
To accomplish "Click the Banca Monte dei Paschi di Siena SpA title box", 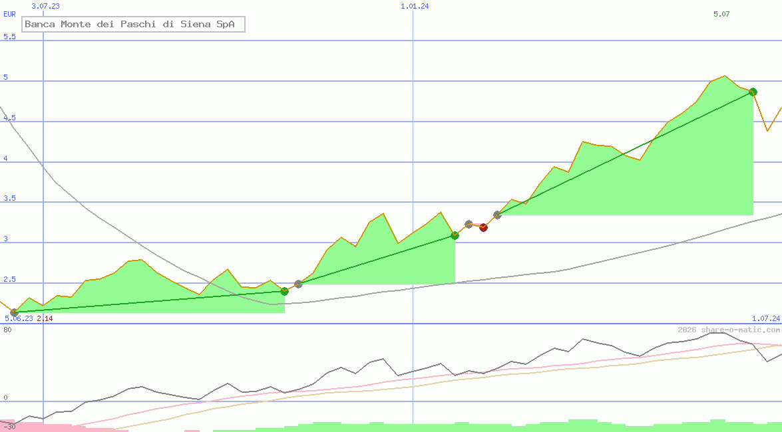I will point(133,24).
